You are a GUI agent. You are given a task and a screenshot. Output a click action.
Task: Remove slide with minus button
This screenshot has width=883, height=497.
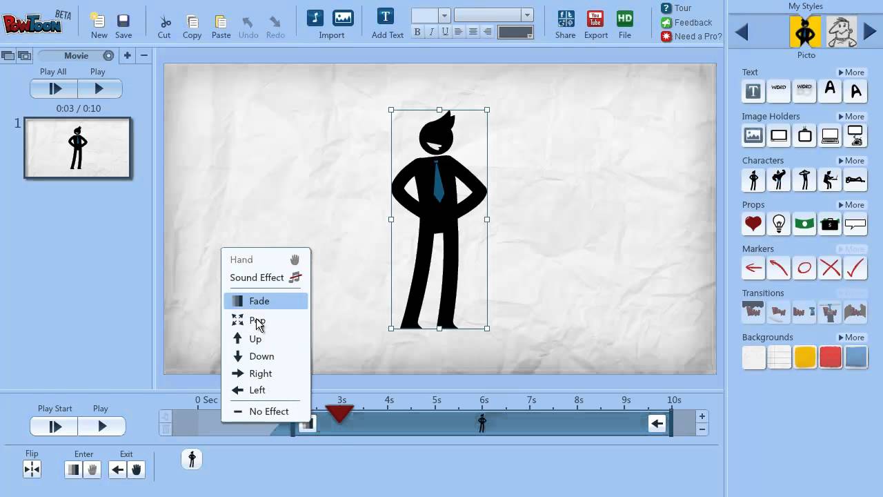pyautogui.click(x=143, y=55)
